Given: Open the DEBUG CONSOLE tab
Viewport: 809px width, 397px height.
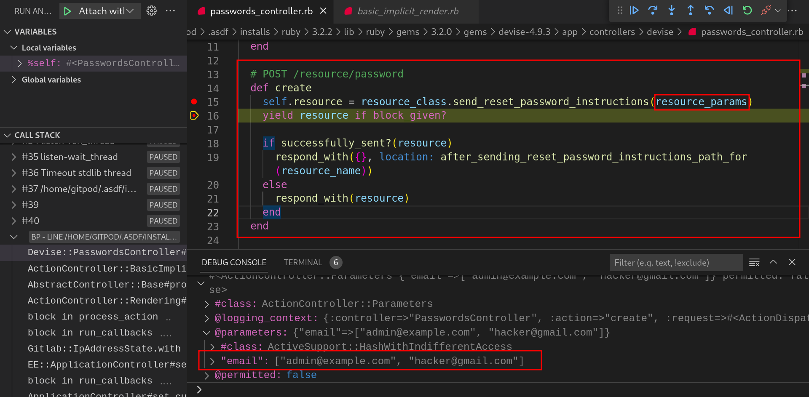Looking at the screenshot, I should [234, 262].
